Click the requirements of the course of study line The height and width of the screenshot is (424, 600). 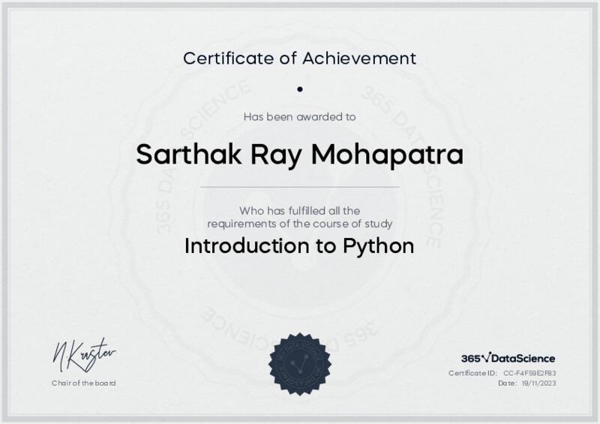pyautogui.click(x=299, y=223)
